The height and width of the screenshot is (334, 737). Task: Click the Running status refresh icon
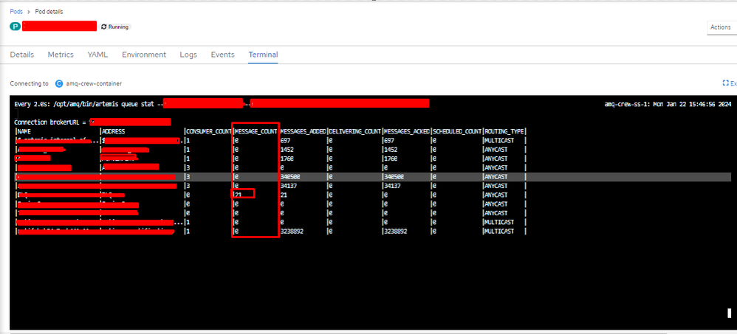pyautogui.click(x=104, y=27)
